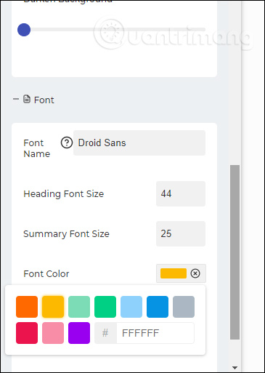Open the Font Color swatch picker

click(174, 273)
